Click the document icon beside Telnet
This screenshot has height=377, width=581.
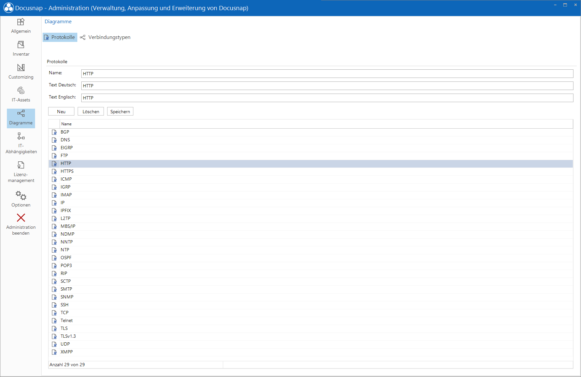point(54,321)
